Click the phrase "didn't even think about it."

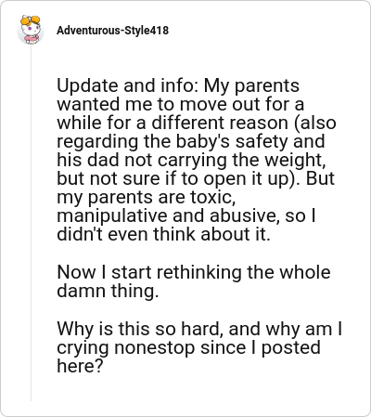[163, 234]
